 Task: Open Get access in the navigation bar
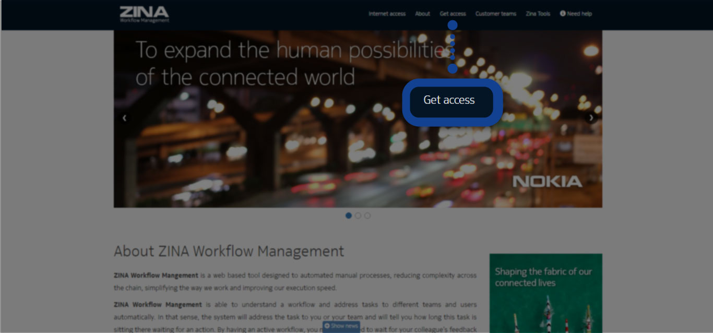coord(453,14)
